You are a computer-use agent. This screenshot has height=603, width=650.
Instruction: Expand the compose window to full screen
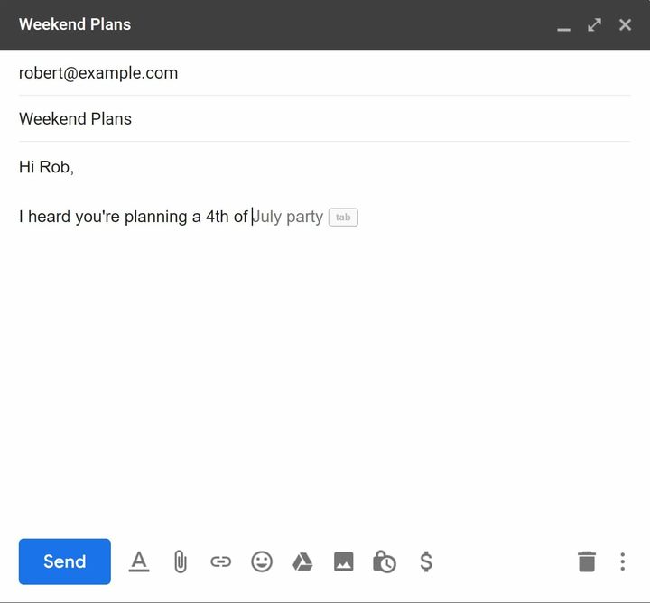(x=594, y=24)
